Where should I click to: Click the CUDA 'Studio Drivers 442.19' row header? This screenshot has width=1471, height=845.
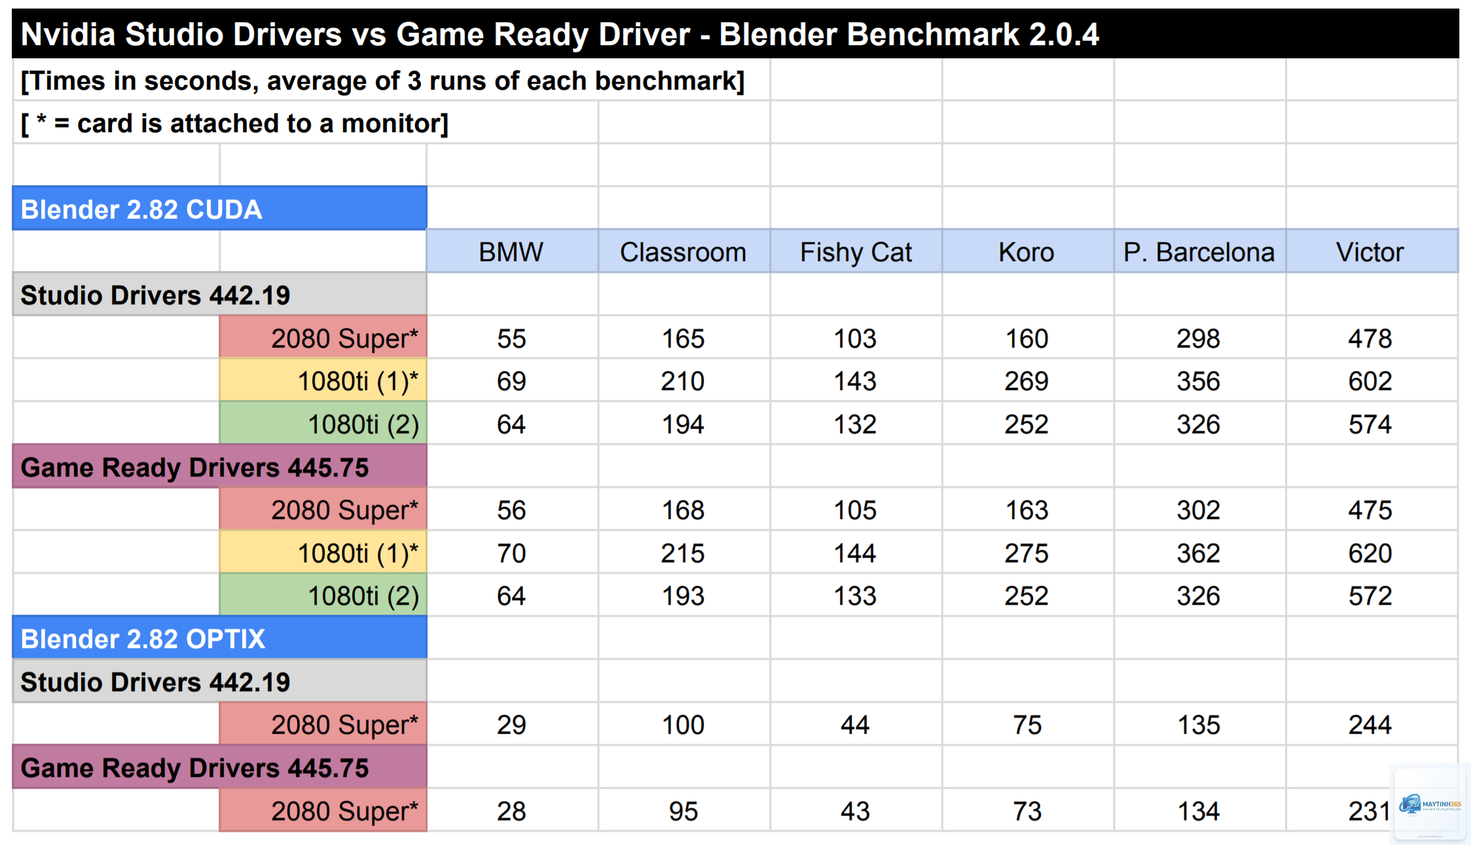pos(219,295)
